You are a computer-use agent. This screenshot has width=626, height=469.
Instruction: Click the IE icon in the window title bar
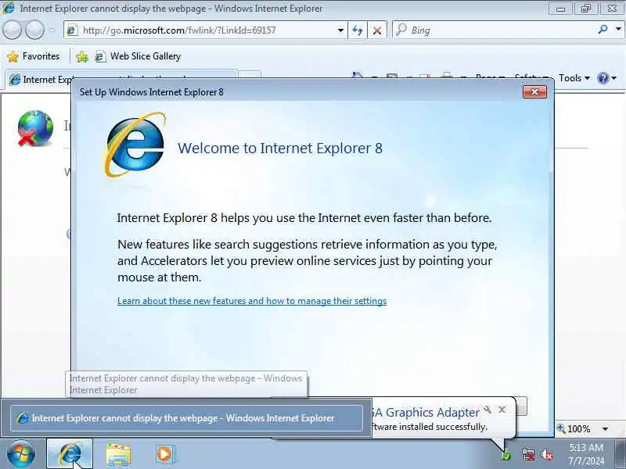[8, 8]
